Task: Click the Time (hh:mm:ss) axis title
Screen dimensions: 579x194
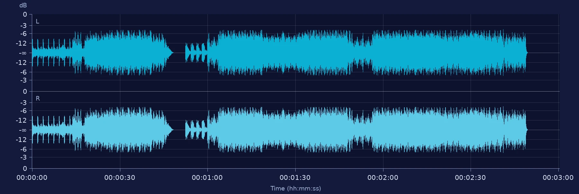Action: coord(296,189)
